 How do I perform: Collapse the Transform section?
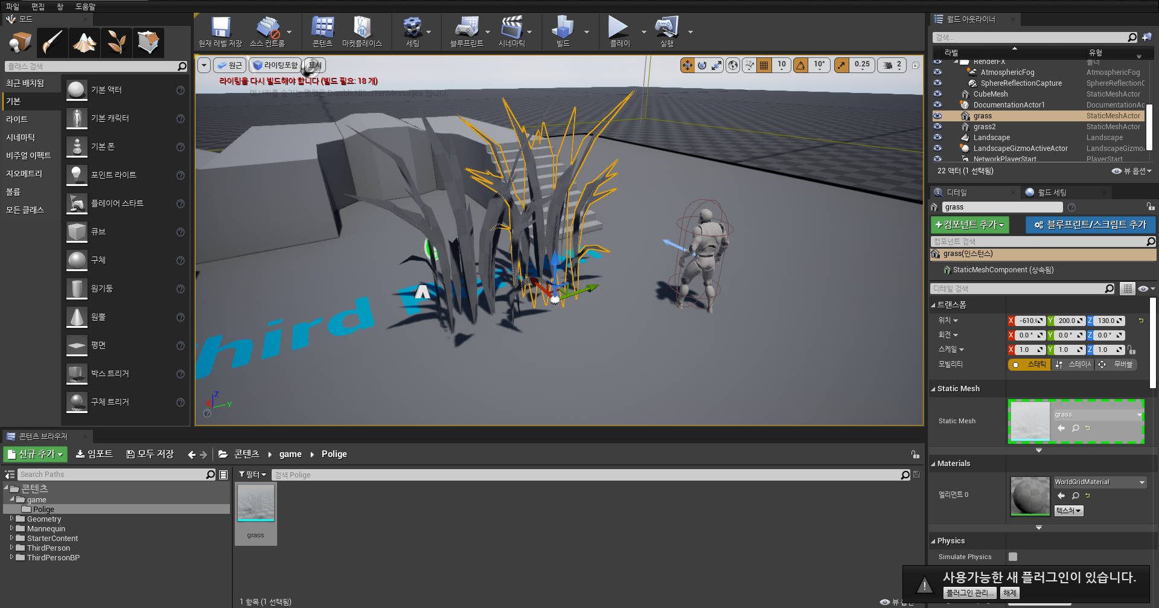(x=933, y=305)
